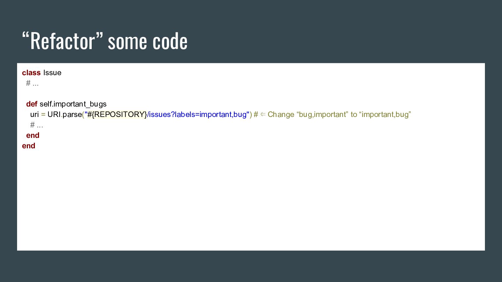Viewport: 502px width, 282px height.
Task: Click the "Refactor" some code slide title
Action: click(x=105, y=41)
